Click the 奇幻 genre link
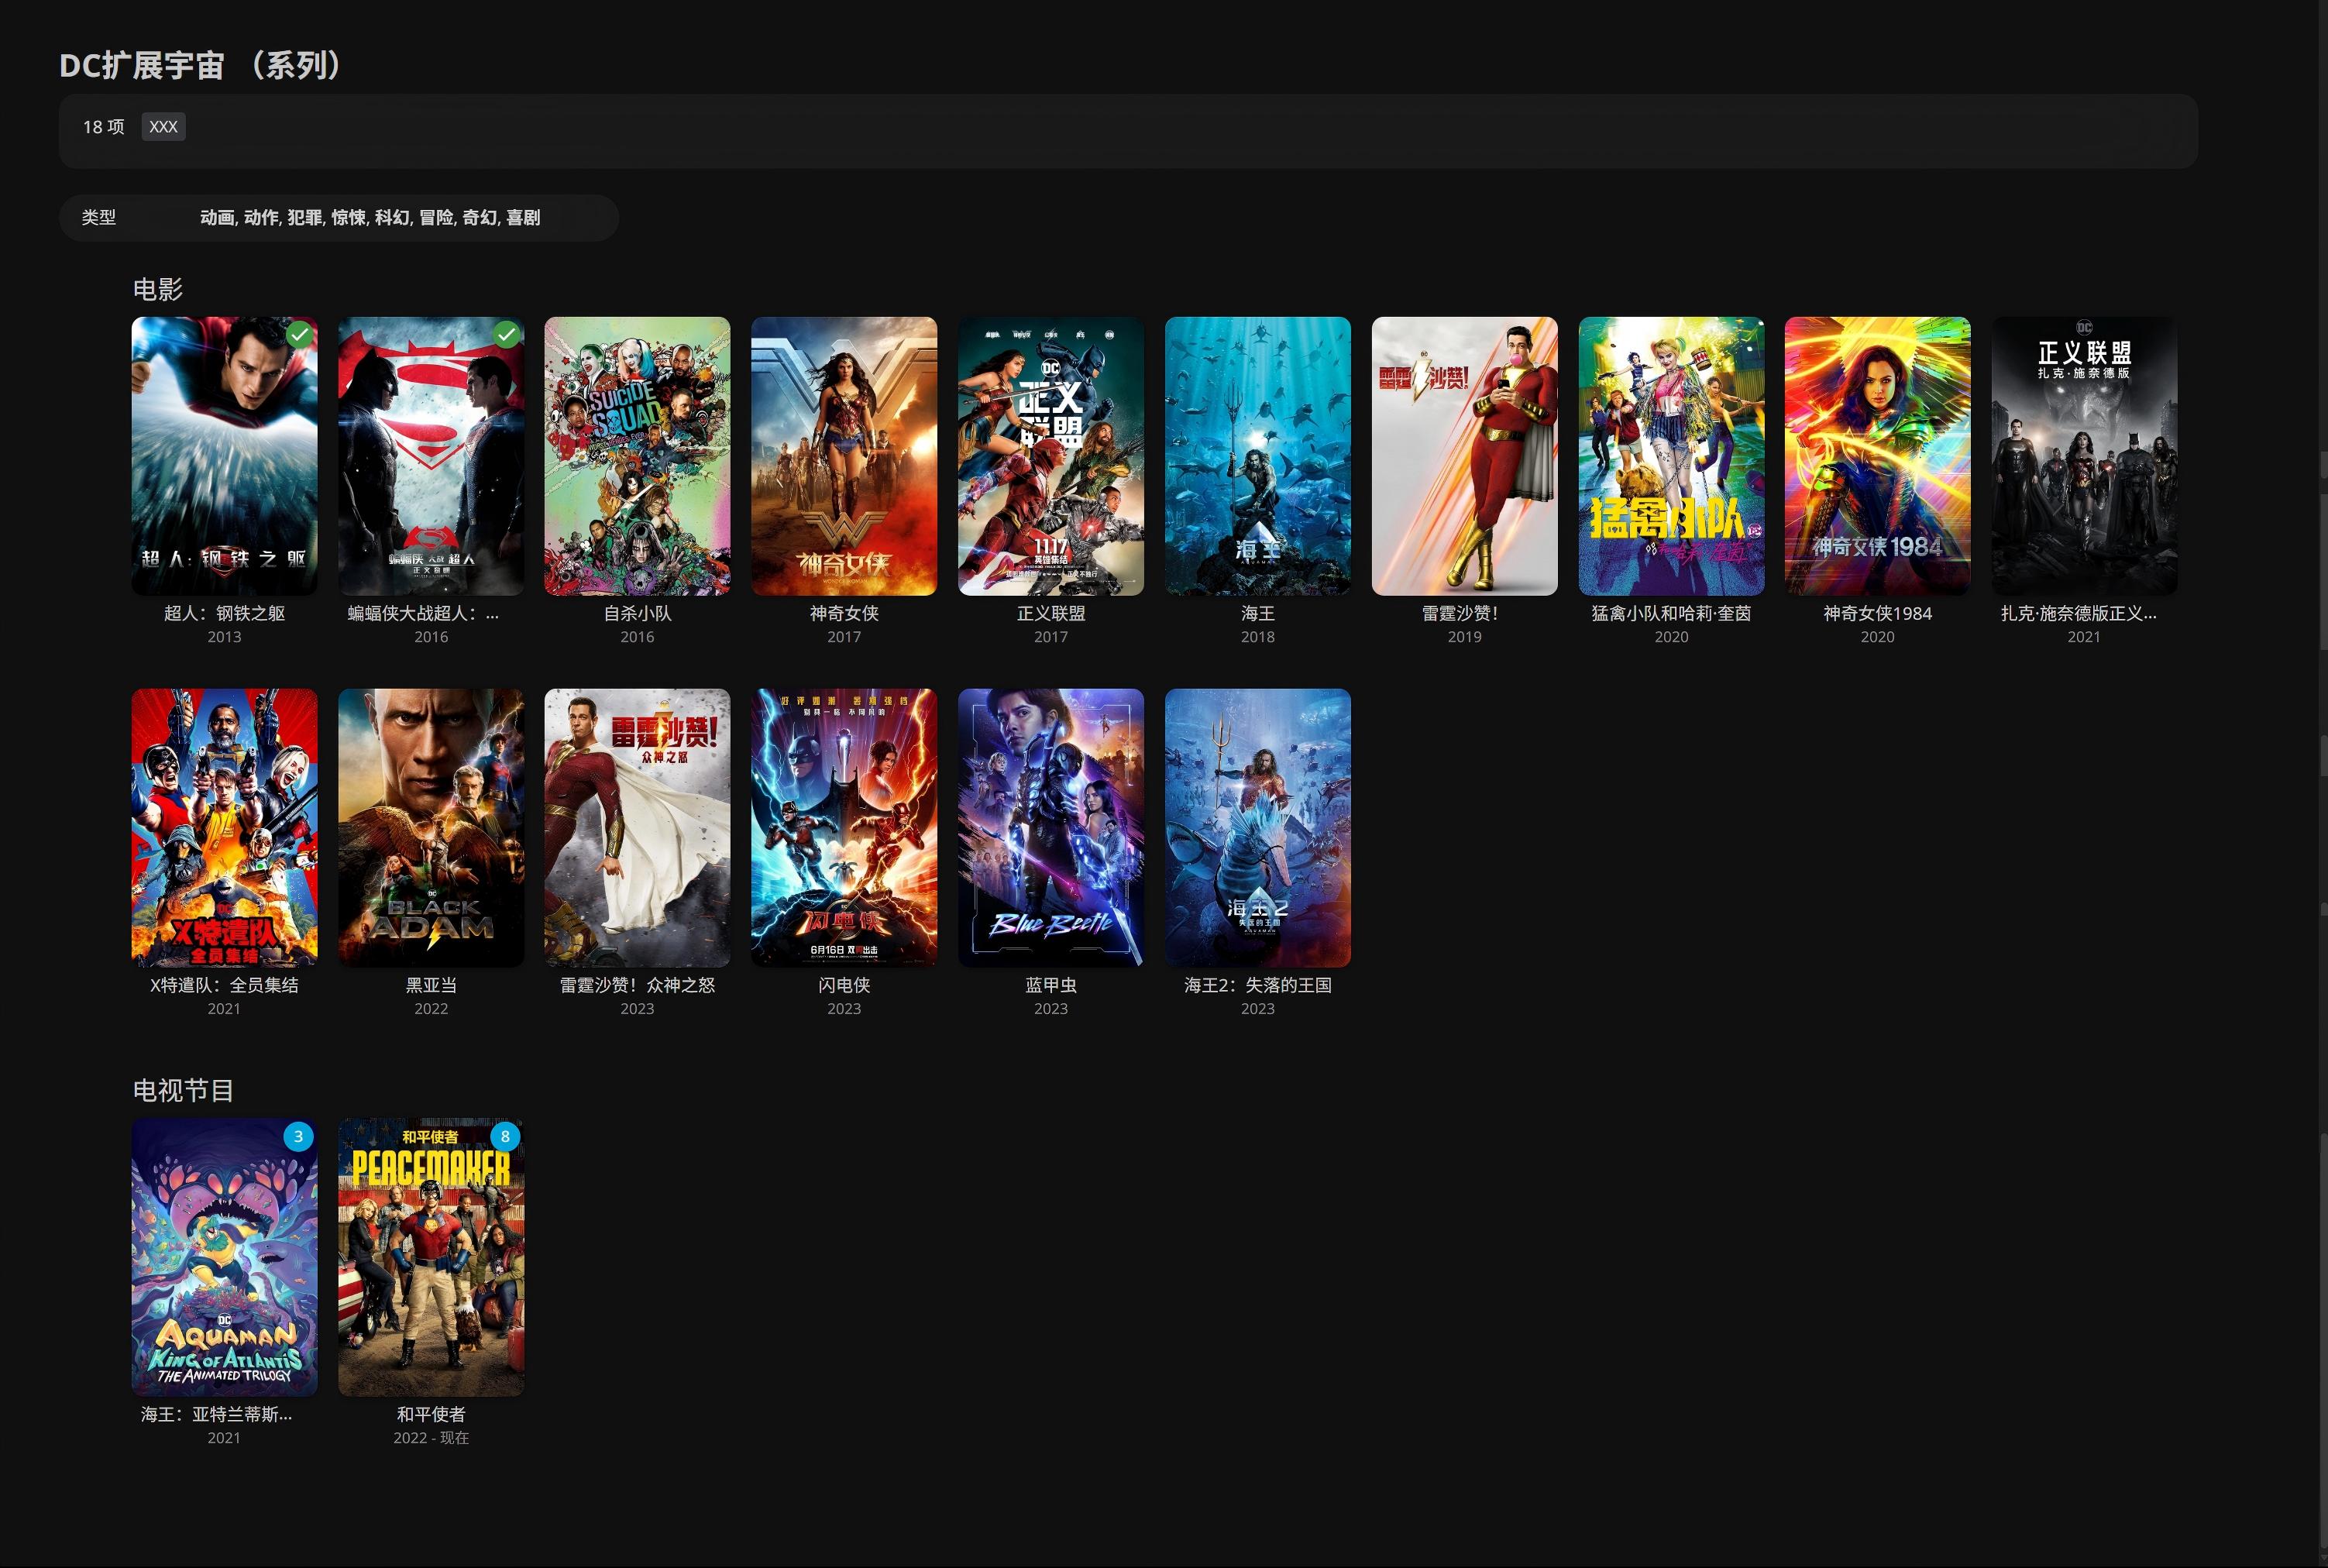 tap(480, 217)
